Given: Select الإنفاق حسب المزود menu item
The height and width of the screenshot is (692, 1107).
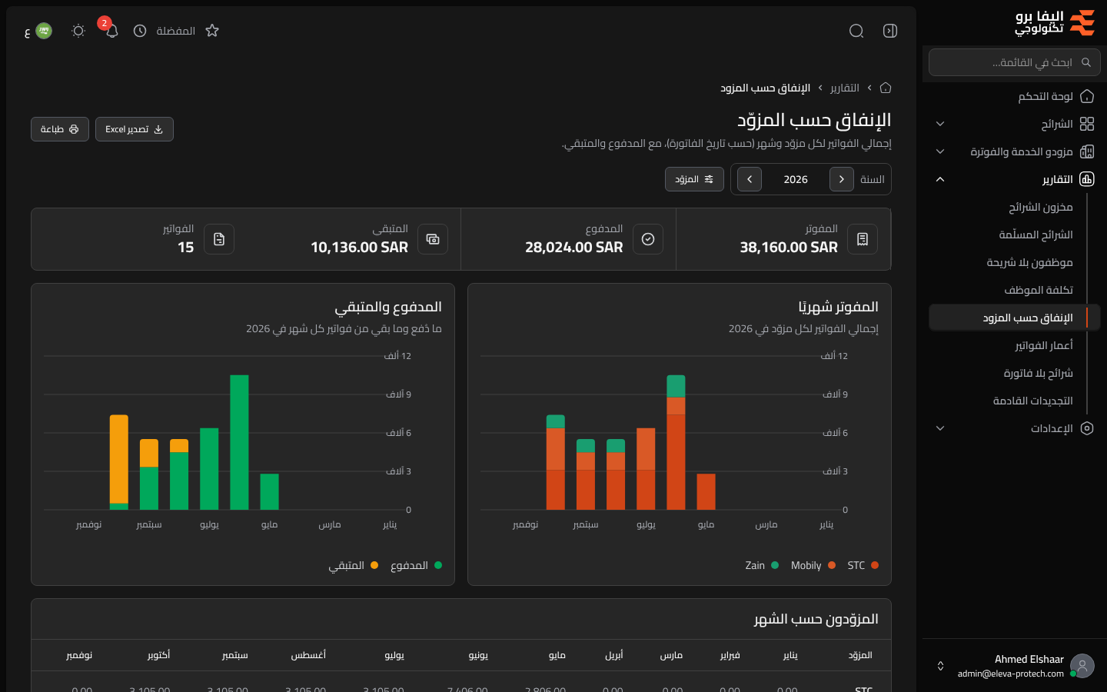Looking at the screenshot, I should [1015, 318].
